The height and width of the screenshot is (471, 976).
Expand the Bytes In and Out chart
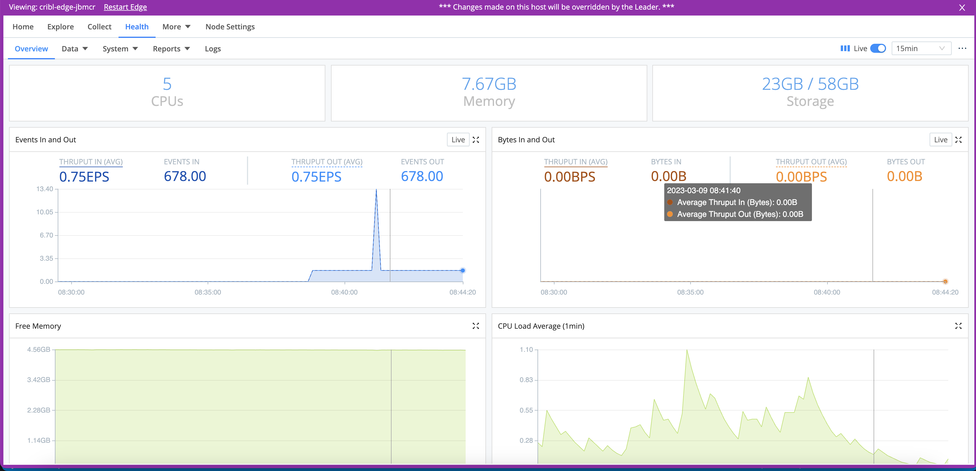(x=958, y=139)
